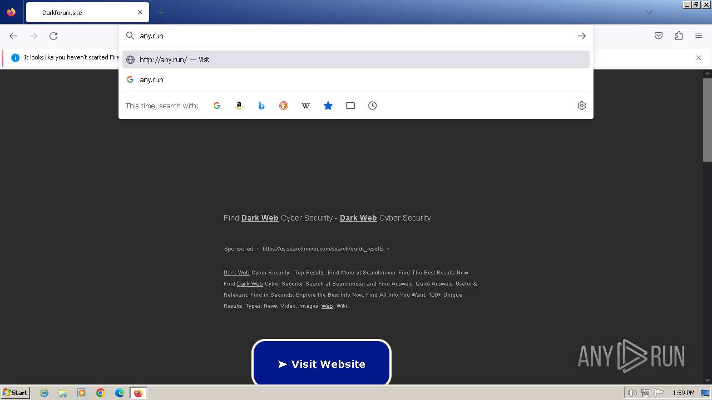Reload the current page
The height and width of the screenshot is (400, 712).
[x=53, y=36]
